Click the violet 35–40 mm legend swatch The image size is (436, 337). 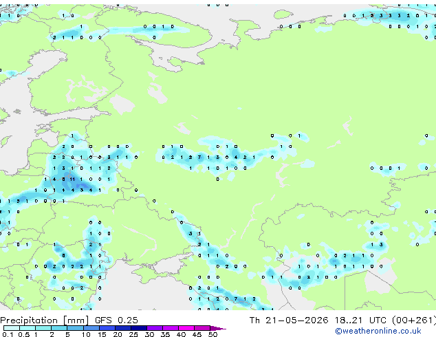coord(171,328)
